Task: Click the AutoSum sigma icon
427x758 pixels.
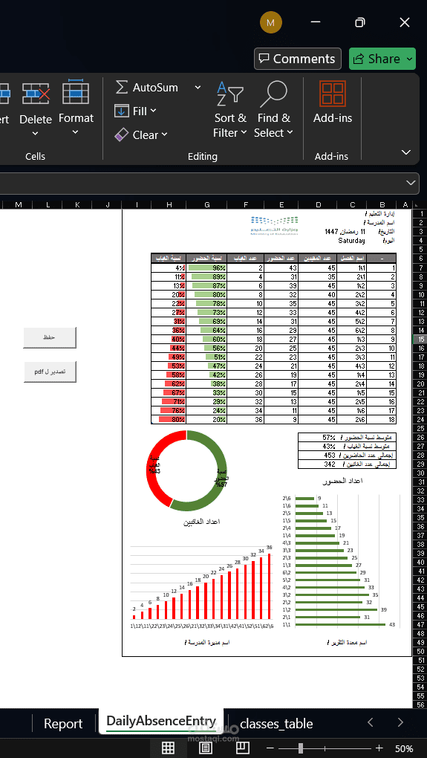Action: coord(122,88)
